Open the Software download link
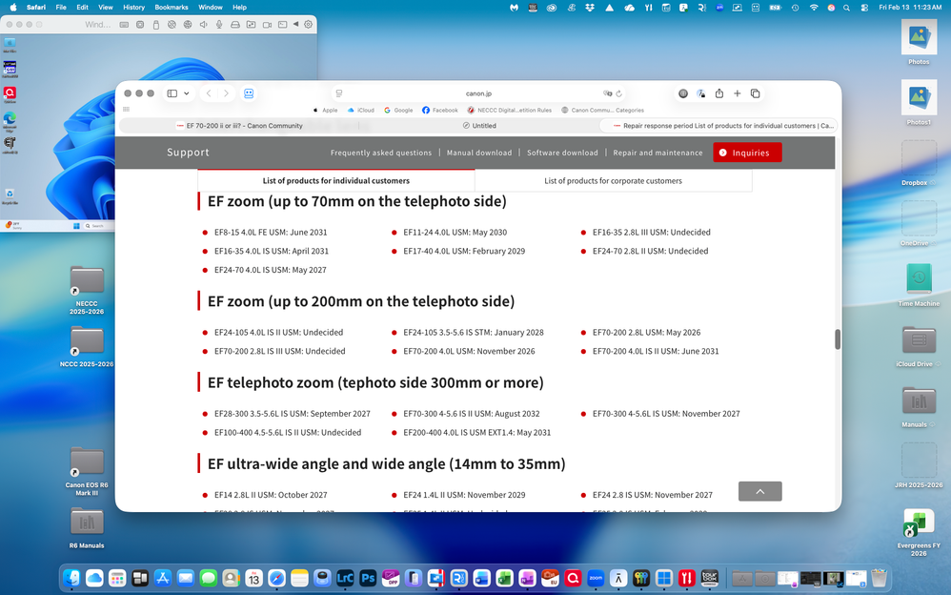Viewport: 951px width, 595px height. click(562, 153)
